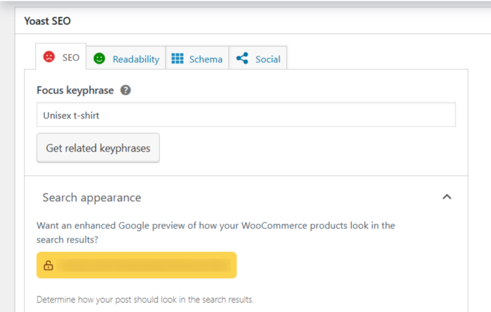Click the padlock icon on yellow button
The image size is (491, 312).
point(49,265)
